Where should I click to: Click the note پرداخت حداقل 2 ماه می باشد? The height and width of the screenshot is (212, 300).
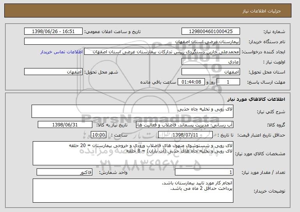pyautogui.click(x=201, y=189)
